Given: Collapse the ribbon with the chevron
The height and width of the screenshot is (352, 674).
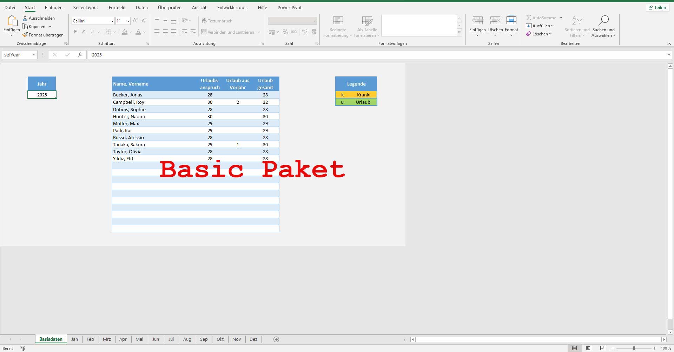Looking at the screenshot, I should coord(669,44).
